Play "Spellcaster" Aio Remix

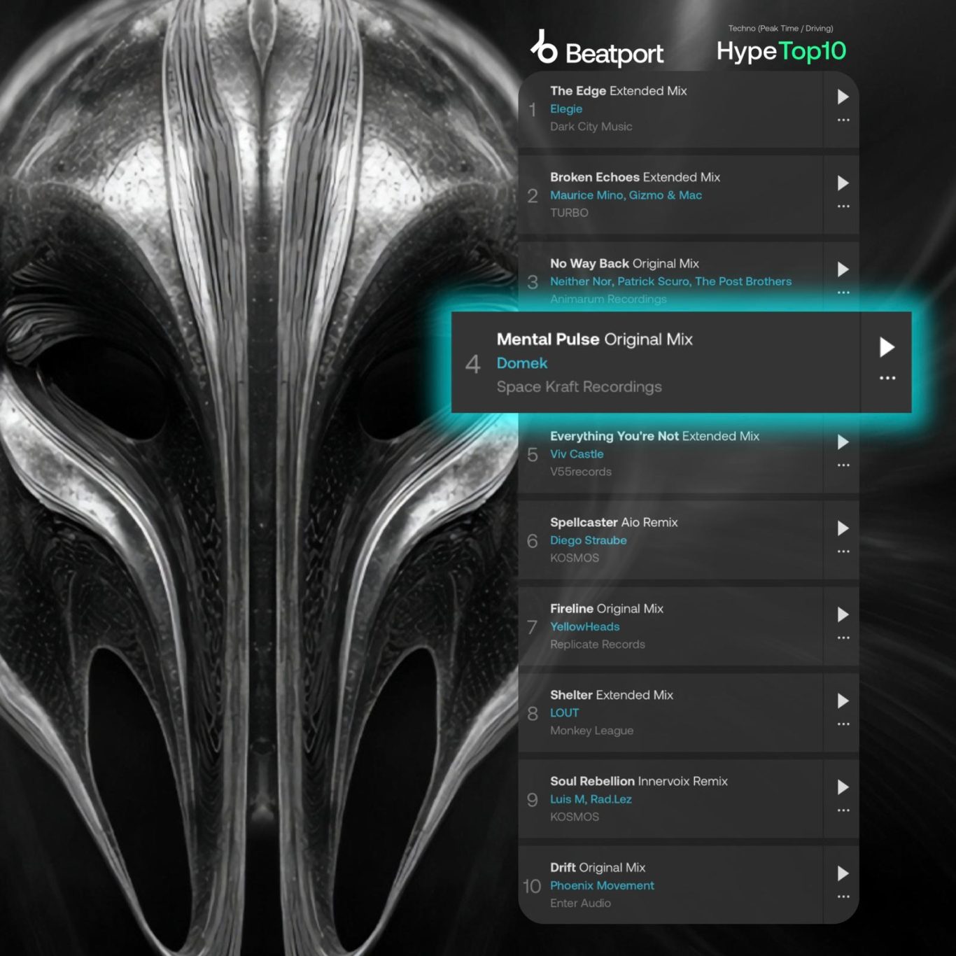tap(843, 528)
